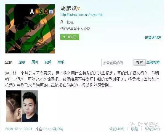Viewport: 165px width, 135px height.
Task: Switch to the 视频 tab
Action: tap(48, 62)
